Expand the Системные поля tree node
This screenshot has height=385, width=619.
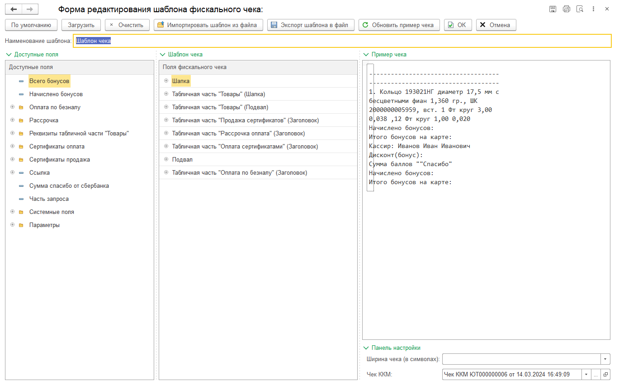click(x=12, y=212)
